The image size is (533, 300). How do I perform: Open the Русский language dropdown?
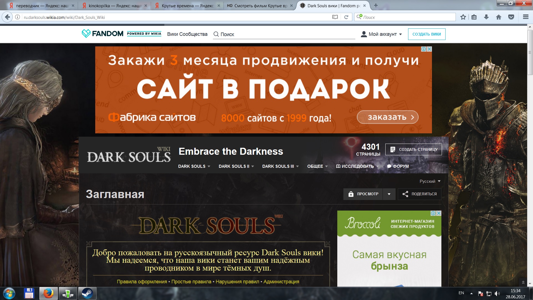pyautogui.click(x=430, y=181)
